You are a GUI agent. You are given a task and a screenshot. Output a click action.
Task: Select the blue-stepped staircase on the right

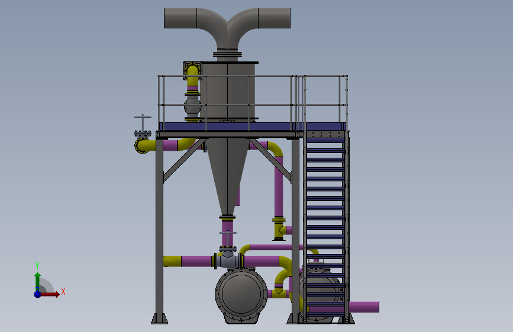[x=325, y=226]
